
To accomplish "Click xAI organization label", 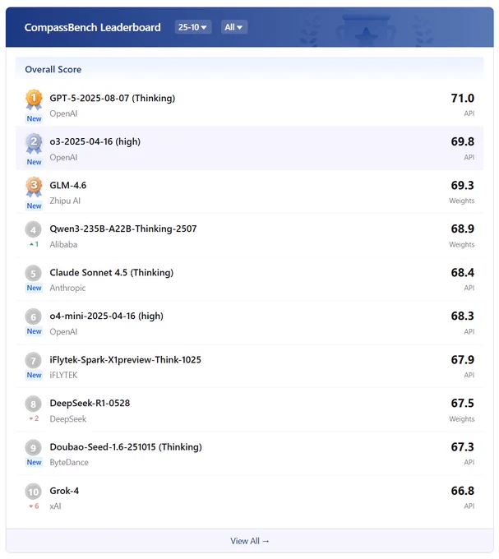I will tap(55, 506).
